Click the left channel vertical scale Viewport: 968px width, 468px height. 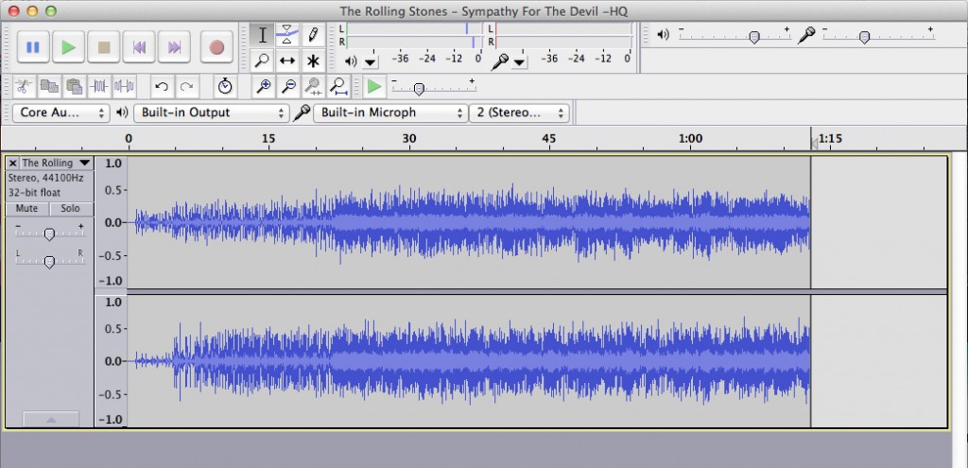pyautogui.click(x=112, y=222)
